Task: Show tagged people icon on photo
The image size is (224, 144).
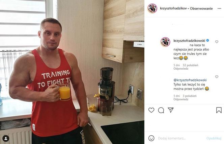Action: click(x=6, y=138)
